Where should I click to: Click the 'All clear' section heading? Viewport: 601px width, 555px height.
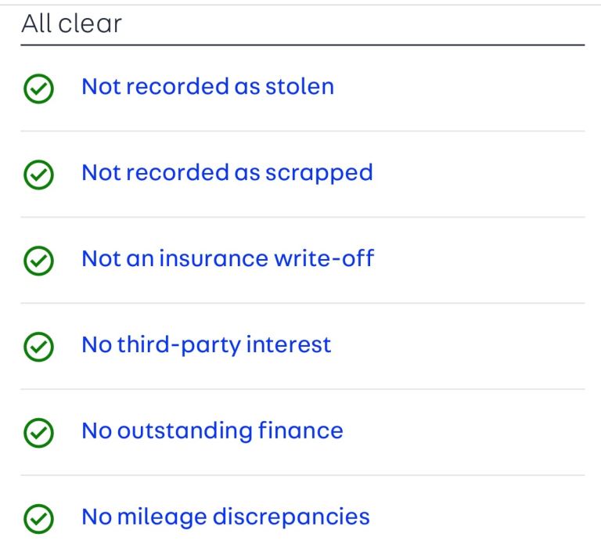pyautogui.click(x=71, y=23)
